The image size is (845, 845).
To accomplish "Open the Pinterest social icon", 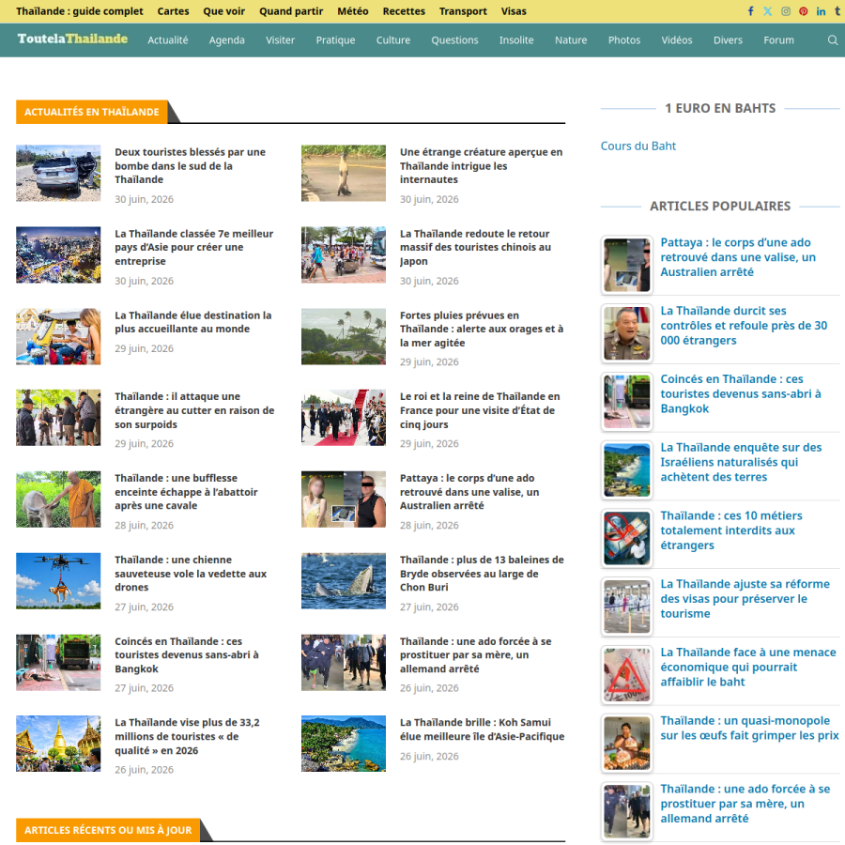I will click(804, 11).
